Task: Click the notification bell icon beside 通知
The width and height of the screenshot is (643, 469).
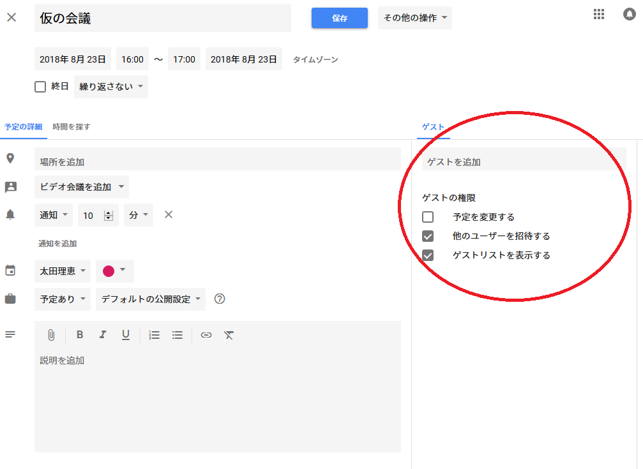Action: [x=10, y=214]
